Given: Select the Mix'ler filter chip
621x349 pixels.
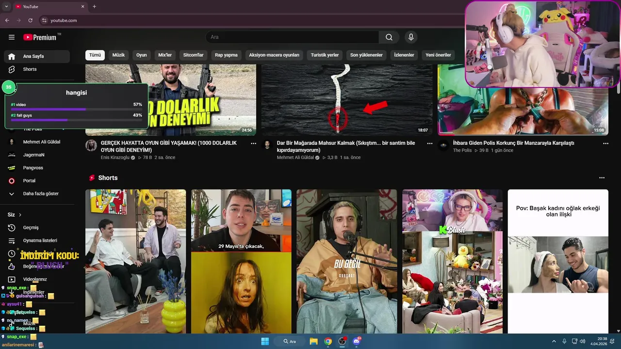Looking at the screenshot, I should (x=165, y=55).
